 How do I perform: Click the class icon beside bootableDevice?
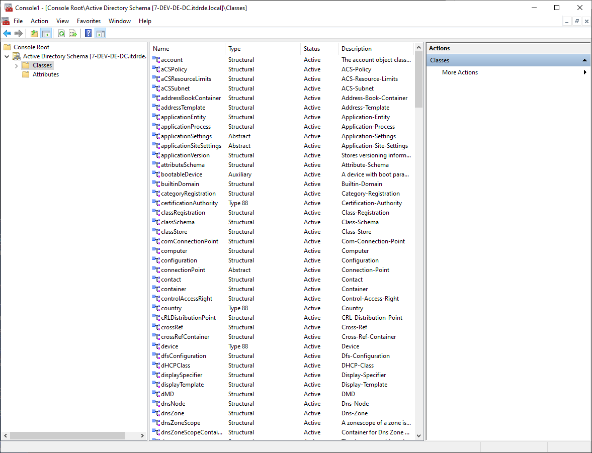click(156, 174)
